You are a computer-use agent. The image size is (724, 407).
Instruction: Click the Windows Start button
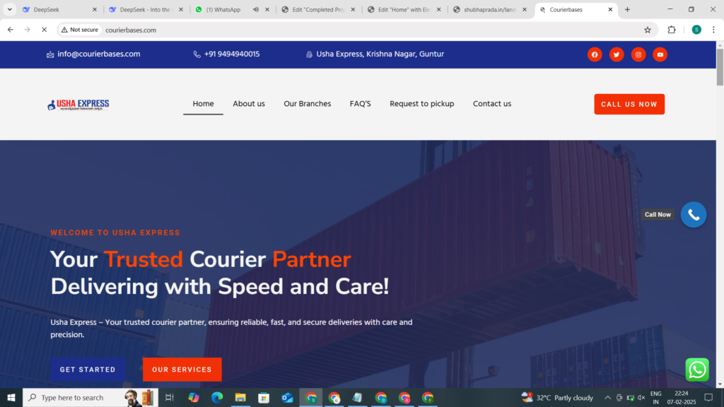[11, 397]
